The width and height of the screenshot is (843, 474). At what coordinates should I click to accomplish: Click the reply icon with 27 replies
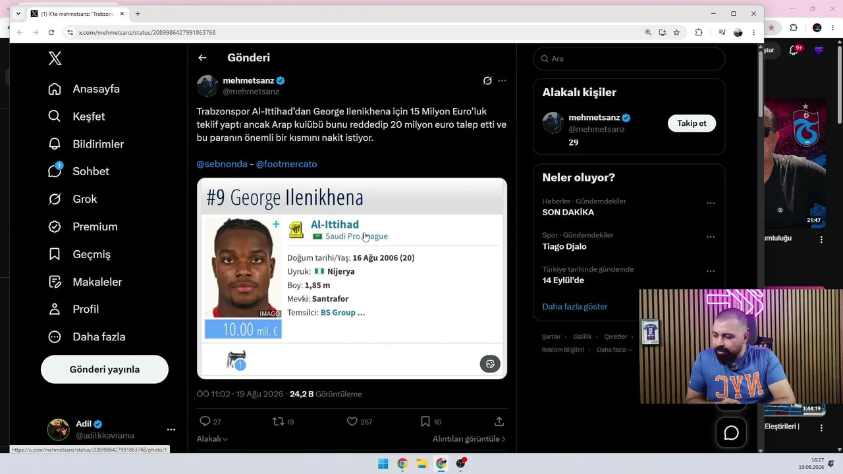pyautogui.click(x=205, y=421)
